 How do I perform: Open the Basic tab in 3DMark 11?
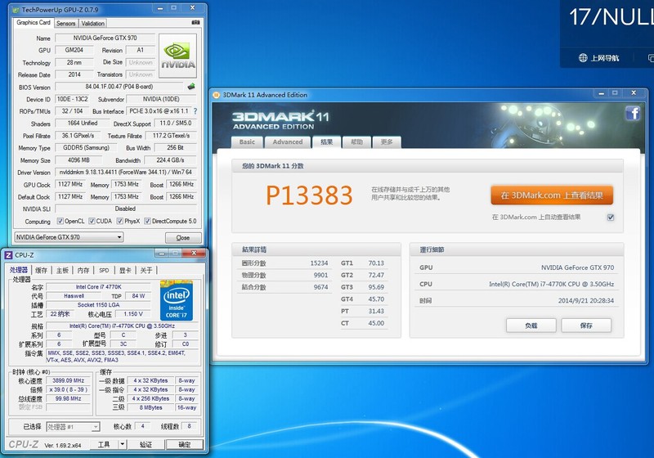pyautogui.click(x=247, y=141)
